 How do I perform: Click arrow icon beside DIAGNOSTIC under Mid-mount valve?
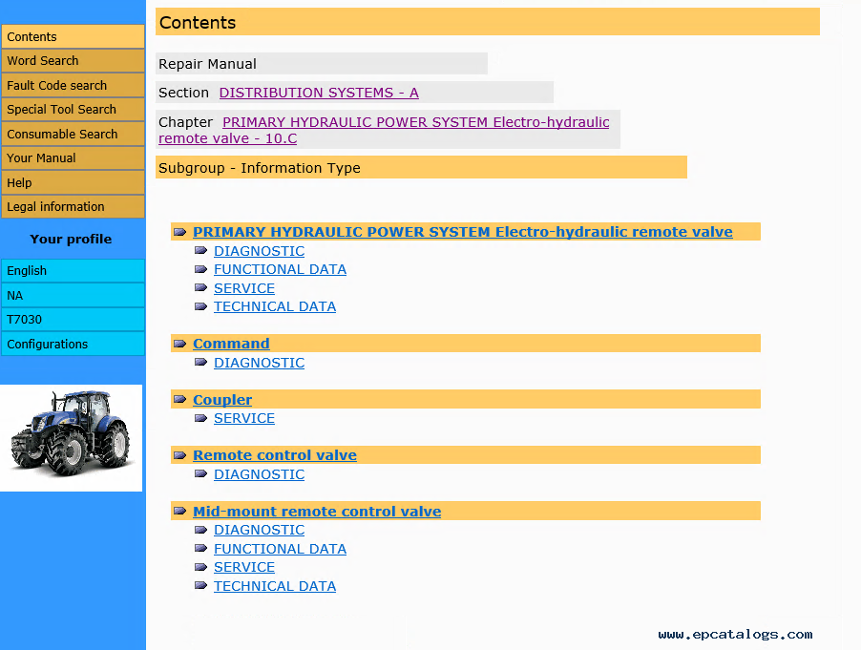point(201,530)
